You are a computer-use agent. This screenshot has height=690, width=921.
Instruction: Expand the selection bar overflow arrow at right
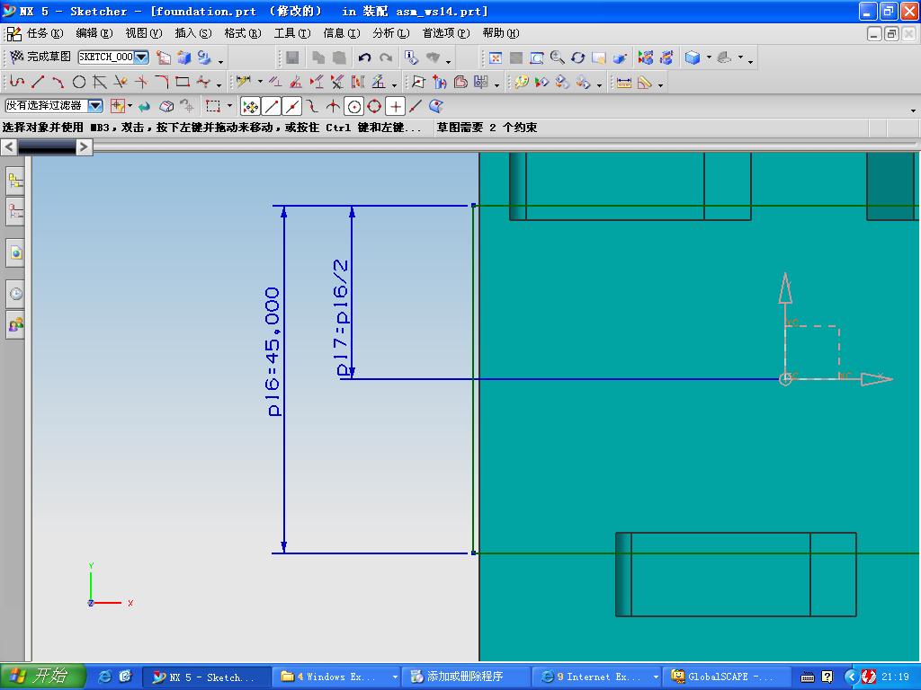913,111
